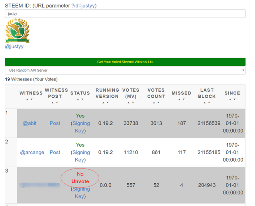Click the justyy dolphin avatar image
The image size is (255, 206).
point(18,30)
